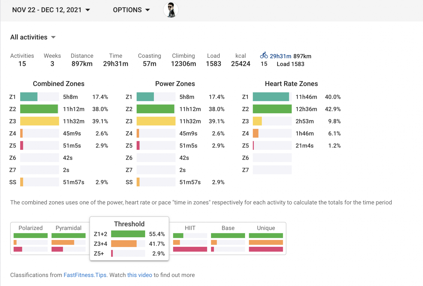
Task: Click the yellow Z3 Combined Zones bar
Action: [39, 121]
